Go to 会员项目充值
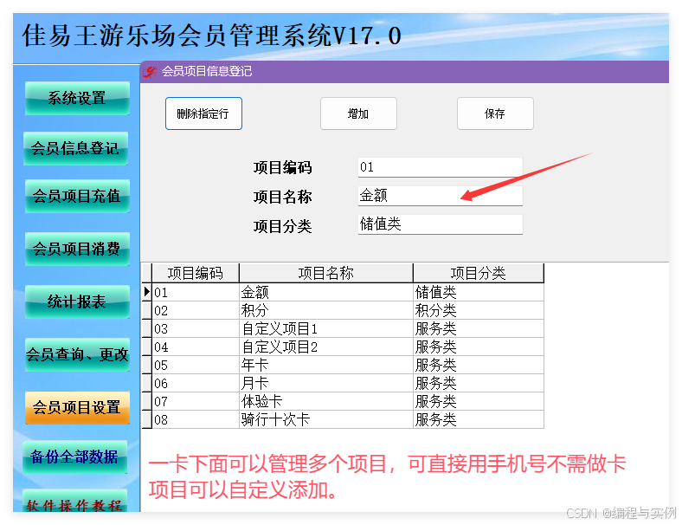Image resolution: width=682 pixels, height=525 pixels. pyautogui.click(x=77, y=197)
